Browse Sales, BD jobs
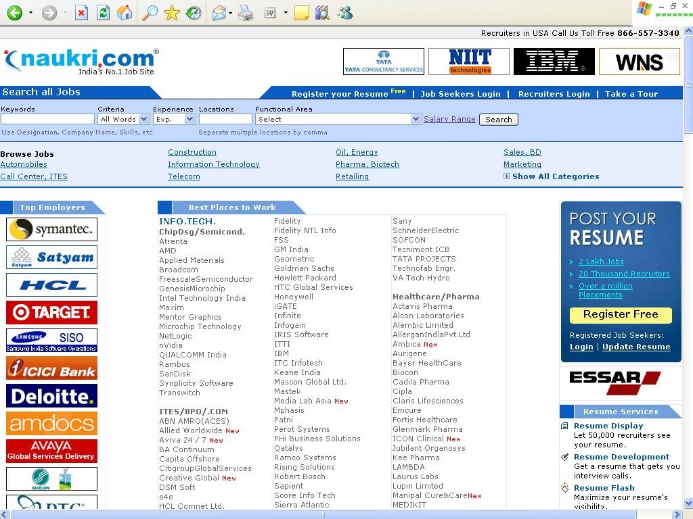Image resolution: width=693 pixels, height=519 pixels. pos(522,152)
